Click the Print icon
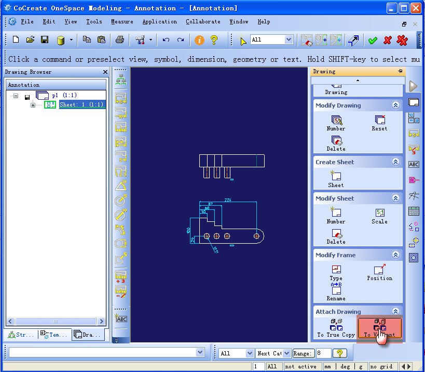The image size is (425, 372). 119,39
